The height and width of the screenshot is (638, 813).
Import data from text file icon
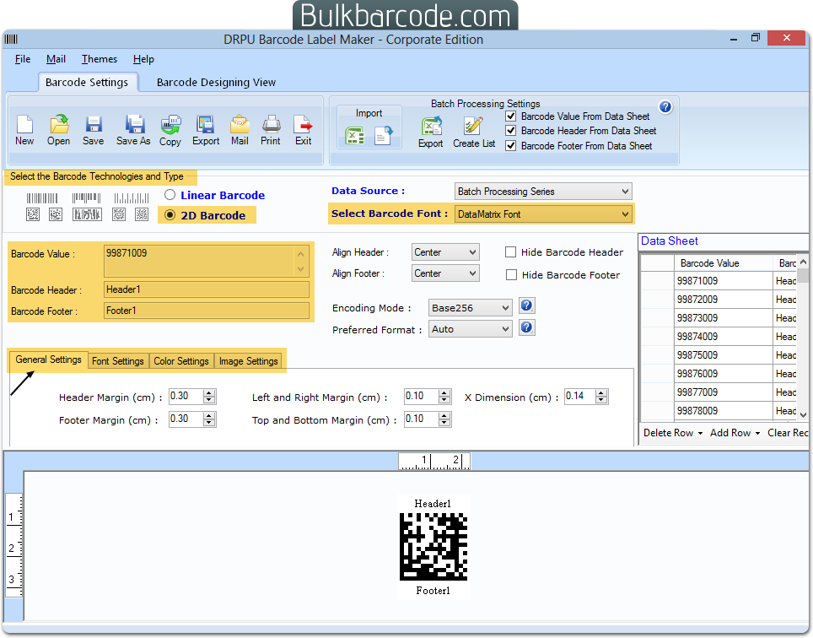point(384,136)
